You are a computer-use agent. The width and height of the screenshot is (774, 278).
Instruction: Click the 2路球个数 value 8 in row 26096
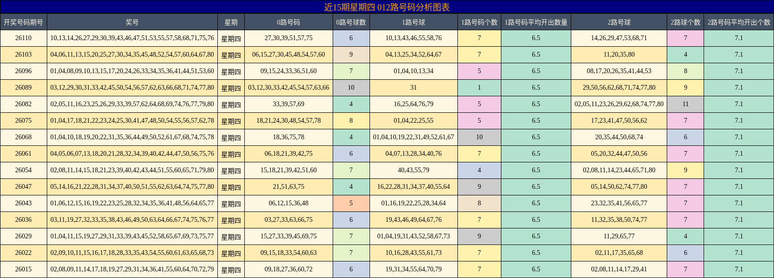pos(686,71)
